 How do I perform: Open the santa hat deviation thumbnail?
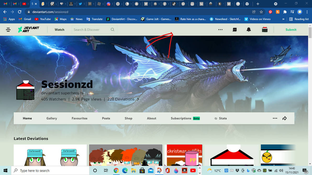231,155
